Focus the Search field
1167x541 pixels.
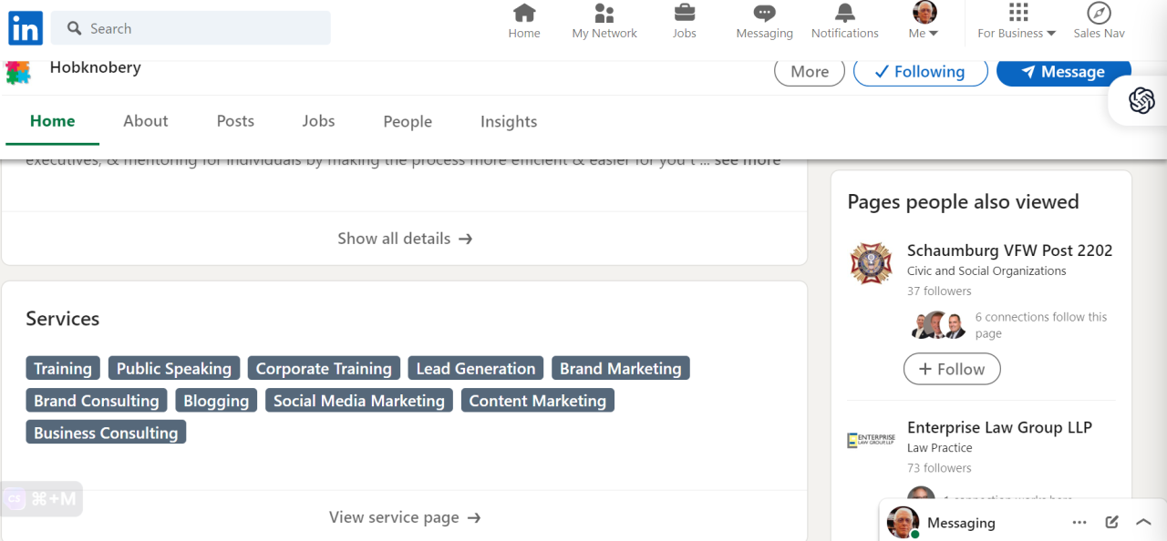tap(191, 28)
